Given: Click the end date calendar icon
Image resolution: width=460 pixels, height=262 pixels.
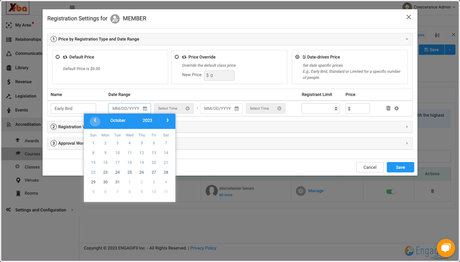Looking at the screenshot, I should coord(237,108).
